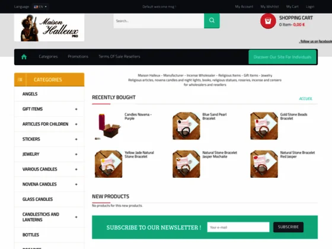Click the Subscribe newsletter button
The image size is (332, 249).
pos(288,227)
